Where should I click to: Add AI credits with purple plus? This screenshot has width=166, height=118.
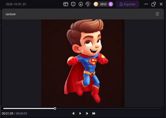[x=111, y=4]
